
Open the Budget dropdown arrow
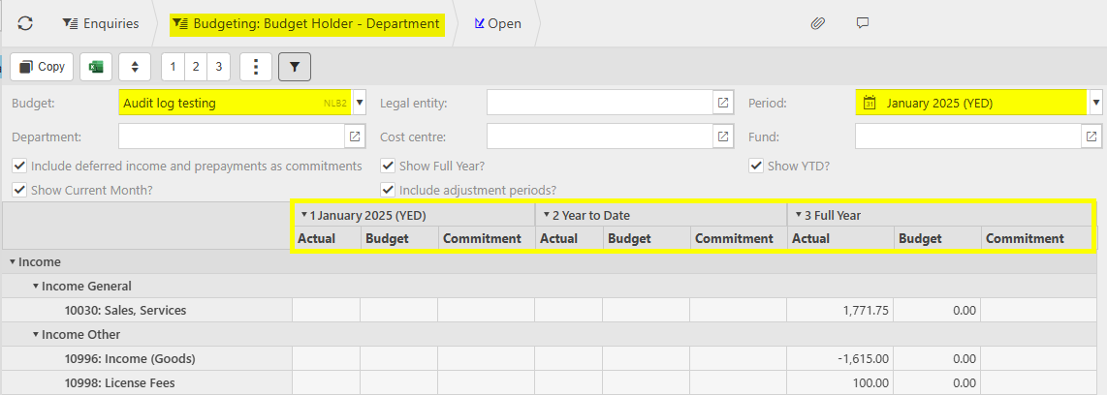360,103
